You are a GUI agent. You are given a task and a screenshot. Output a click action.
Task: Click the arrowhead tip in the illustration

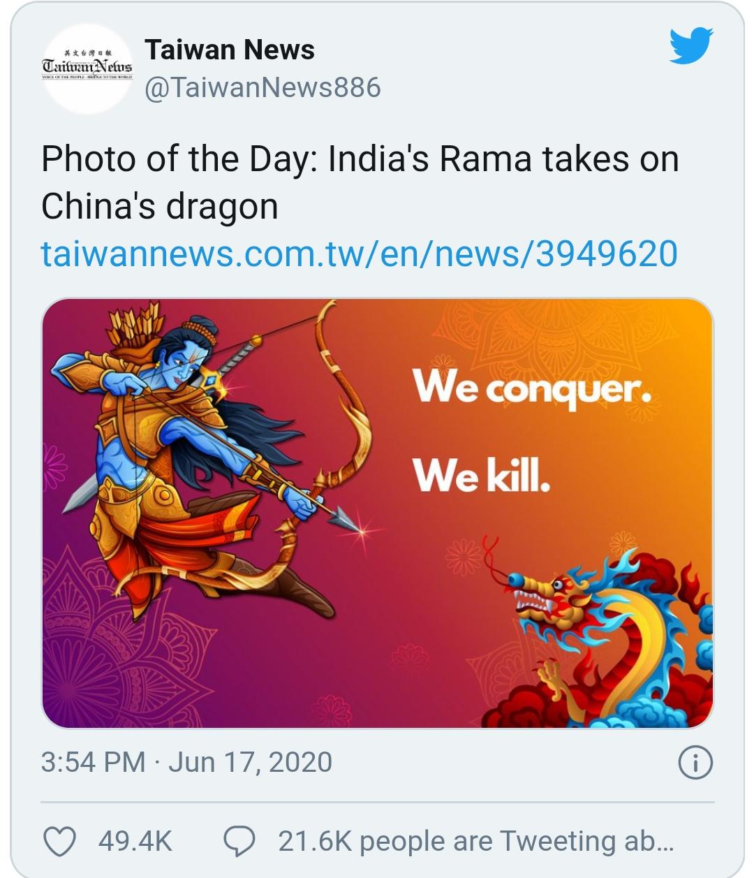tap(344, 520)
